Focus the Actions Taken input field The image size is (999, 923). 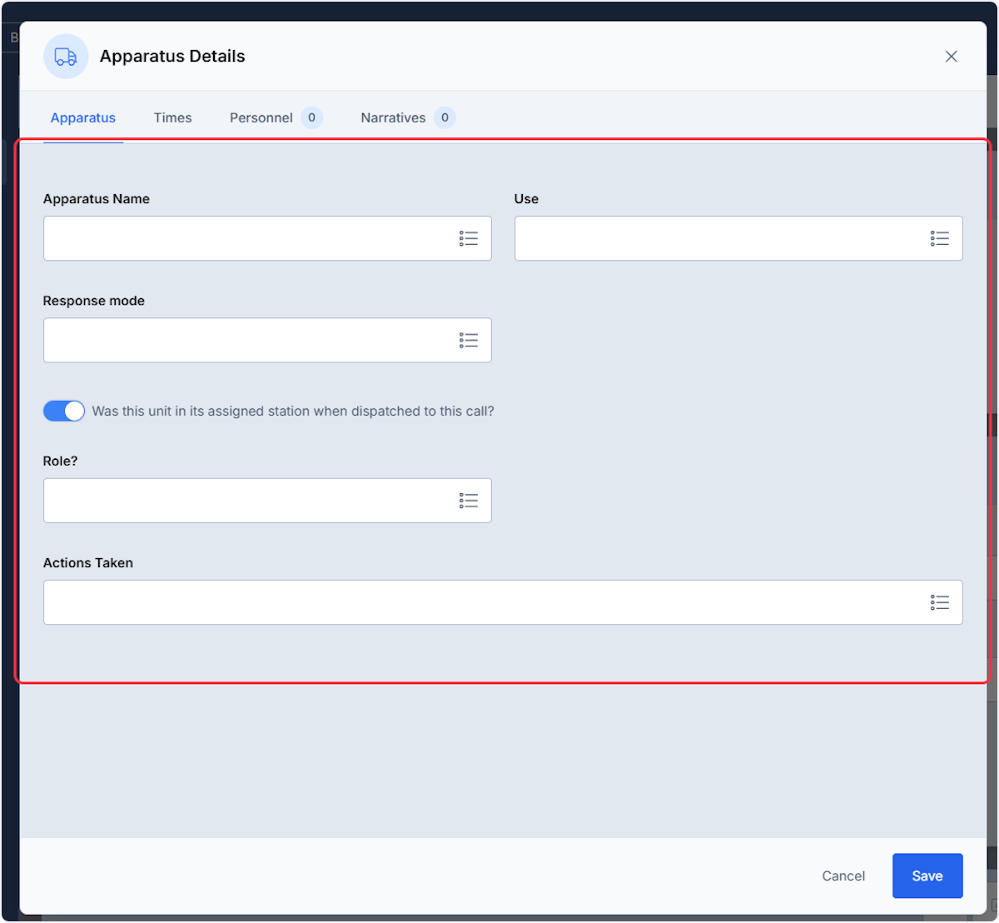click(x=503, y=602)
